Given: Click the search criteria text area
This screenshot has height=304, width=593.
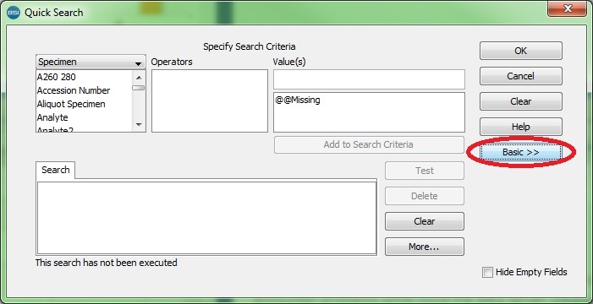Looking at the screenshot, I should click(206, 218).
